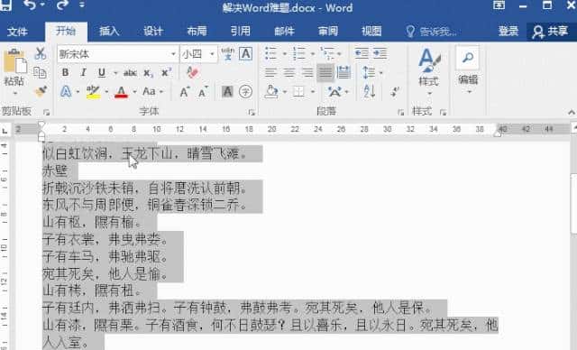The height and width of the screenshot is (350, 577).
Task: Open the font size dropdown
Action: (212, 54)
